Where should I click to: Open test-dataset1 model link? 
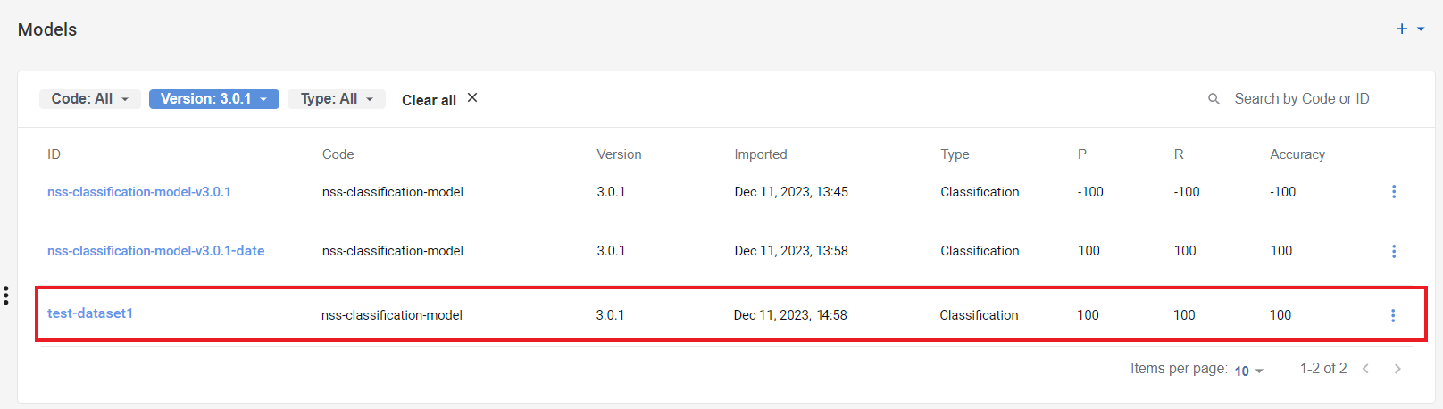coord(90,313)
